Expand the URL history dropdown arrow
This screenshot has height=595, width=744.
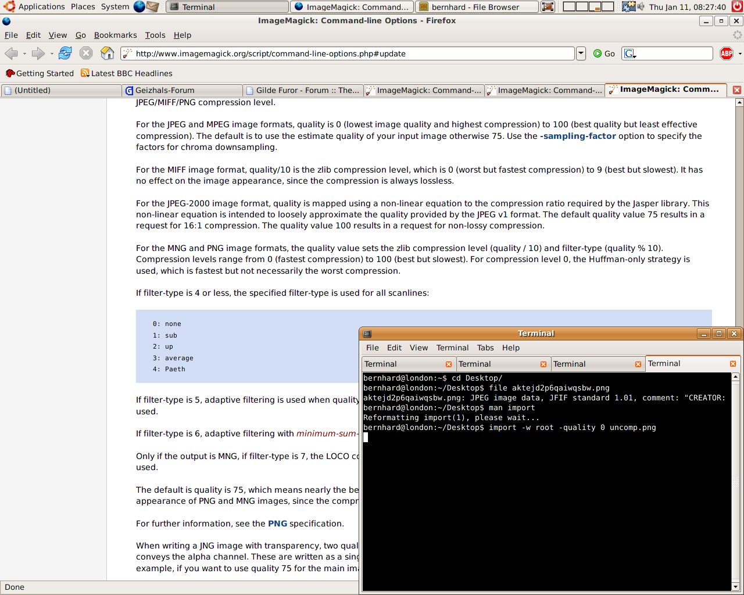pyautogui.click(x=581, y=53)
